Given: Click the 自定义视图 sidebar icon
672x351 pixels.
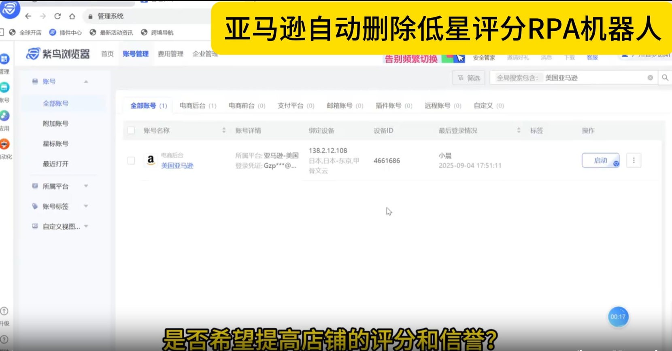Looking at the screenshot, I should coord(35,226).
